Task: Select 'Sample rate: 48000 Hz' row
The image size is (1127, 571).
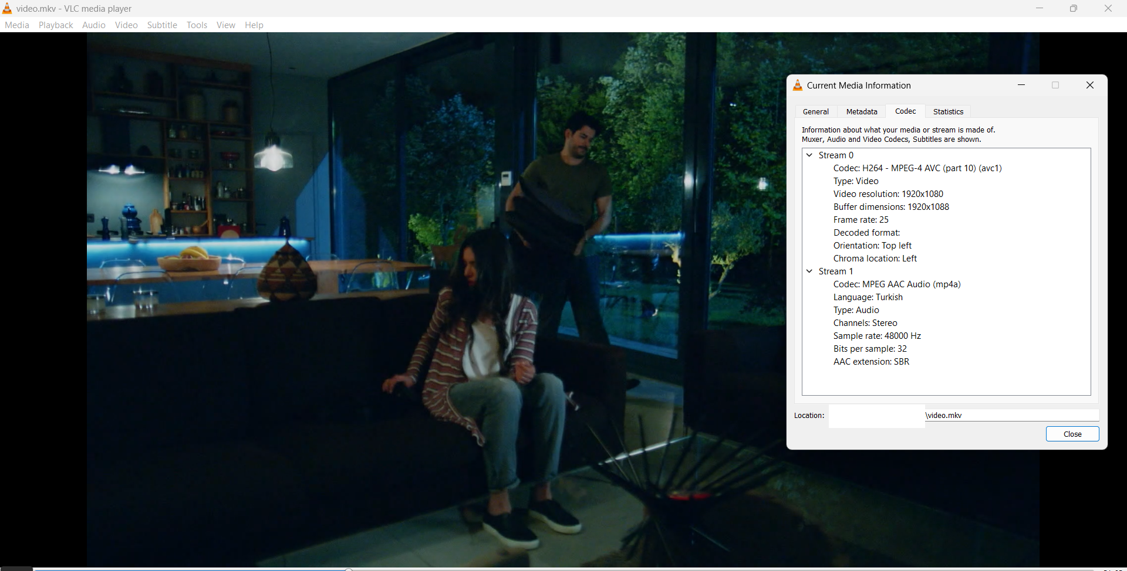Action: tap(877, 336)
